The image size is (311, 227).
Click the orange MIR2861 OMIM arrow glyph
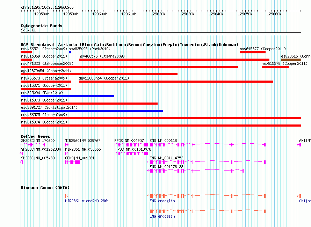tap(67, 196)
